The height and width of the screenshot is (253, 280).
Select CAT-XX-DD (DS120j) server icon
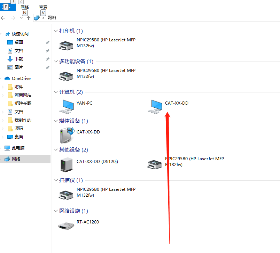(67, 165)
